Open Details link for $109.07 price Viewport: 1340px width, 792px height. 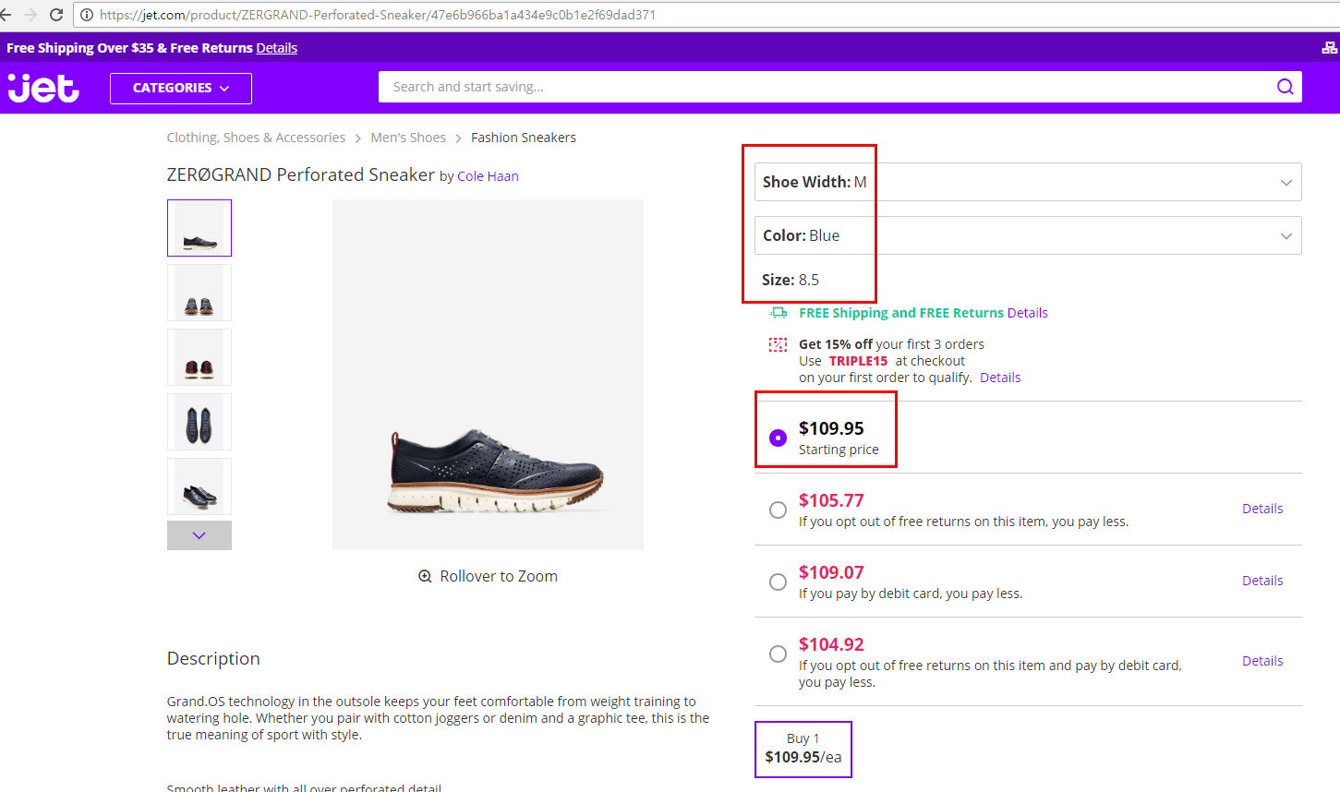coord(1262,581)
